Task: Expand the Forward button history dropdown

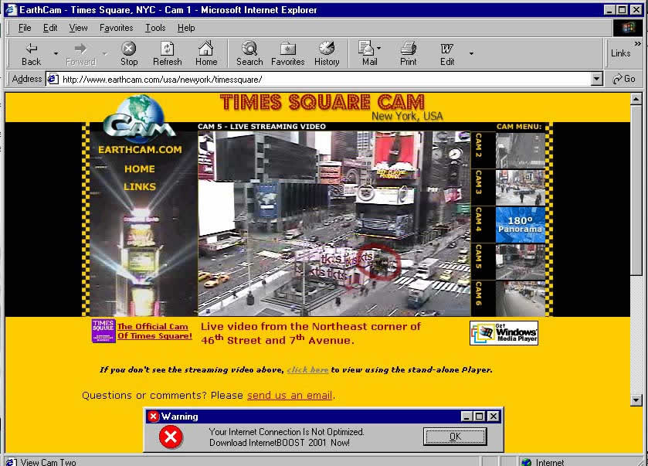Action: 105,54
